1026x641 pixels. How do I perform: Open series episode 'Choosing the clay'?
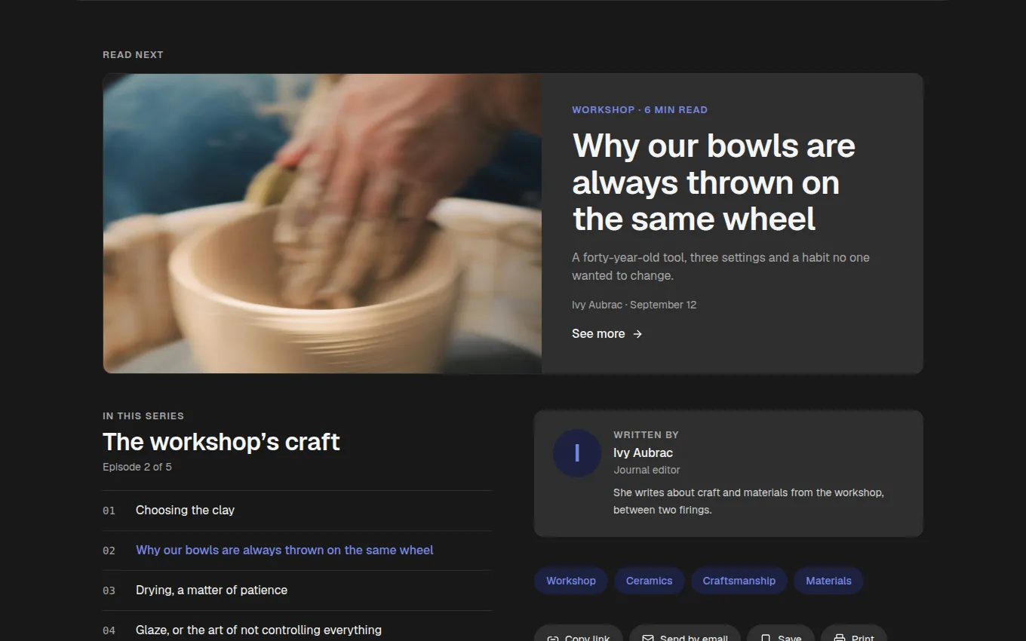coord(297,511)
